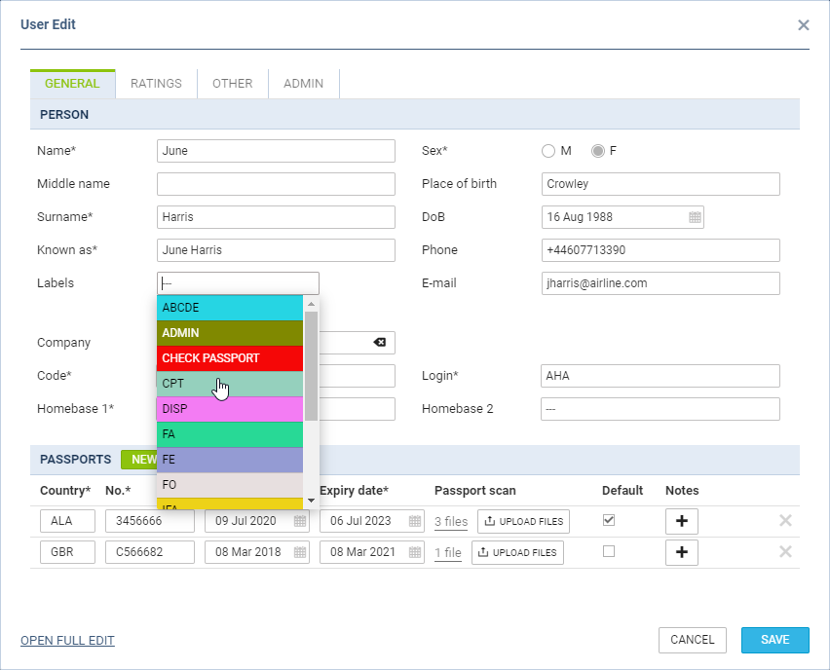Screen dimensions: 830x670
Task: Upload files for the GBR passport
Action: 517,552
